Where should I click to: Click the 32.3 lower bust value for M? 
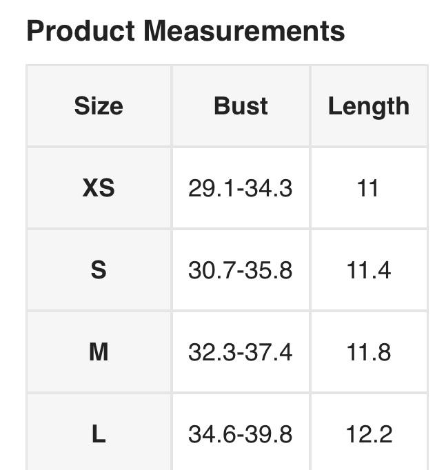tap(210, 352)
